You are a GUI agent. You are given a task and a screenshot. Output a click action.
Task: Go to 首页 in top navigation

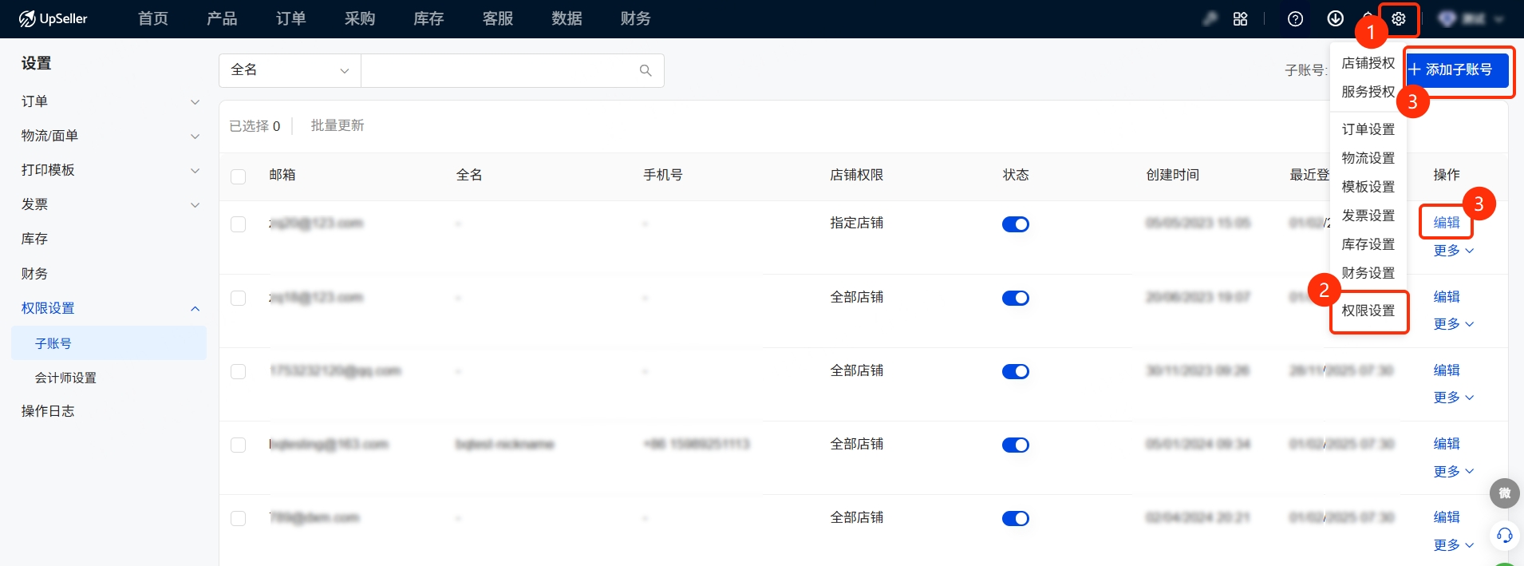[x=153, y=18]
